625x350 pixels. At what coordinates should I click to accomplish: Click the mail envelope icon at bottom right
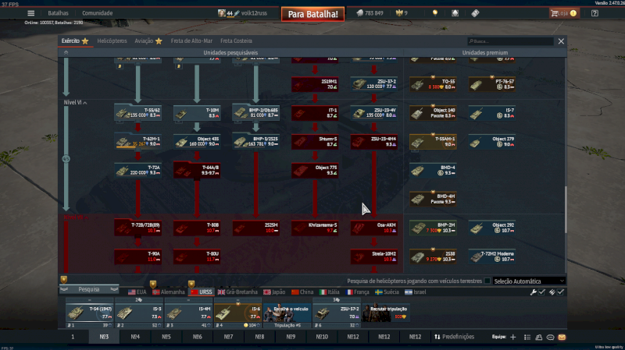(562, 337)
